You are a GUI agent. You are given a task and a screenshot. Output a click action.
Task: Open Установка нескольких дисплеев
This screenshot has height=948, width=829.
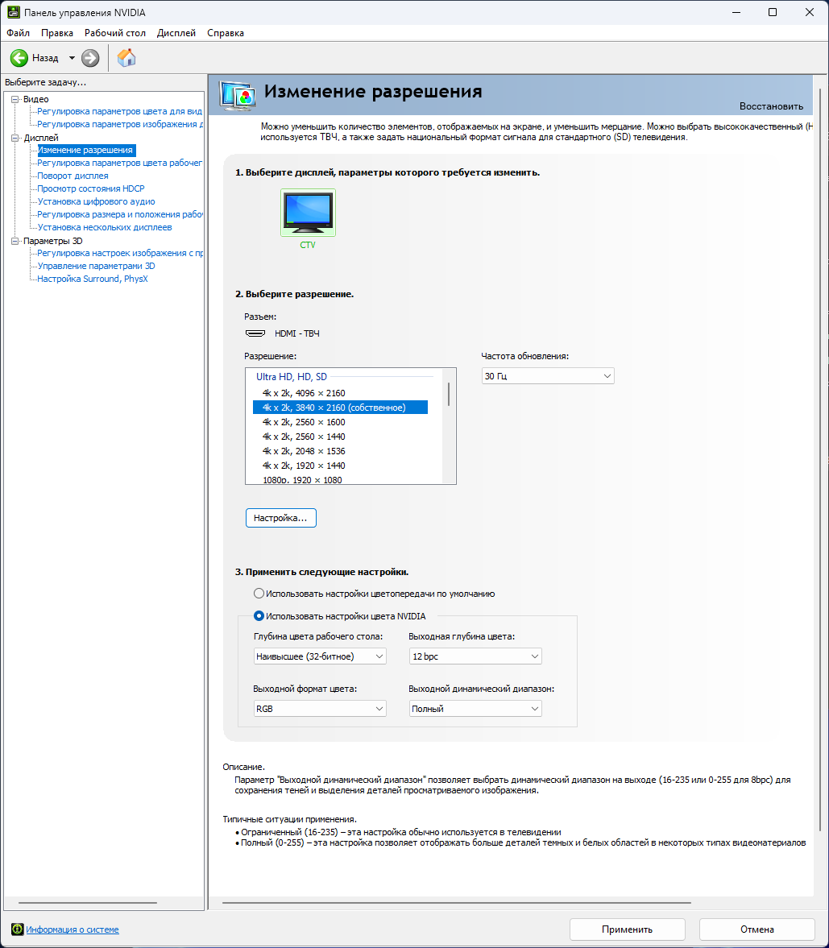coord(105,227)
